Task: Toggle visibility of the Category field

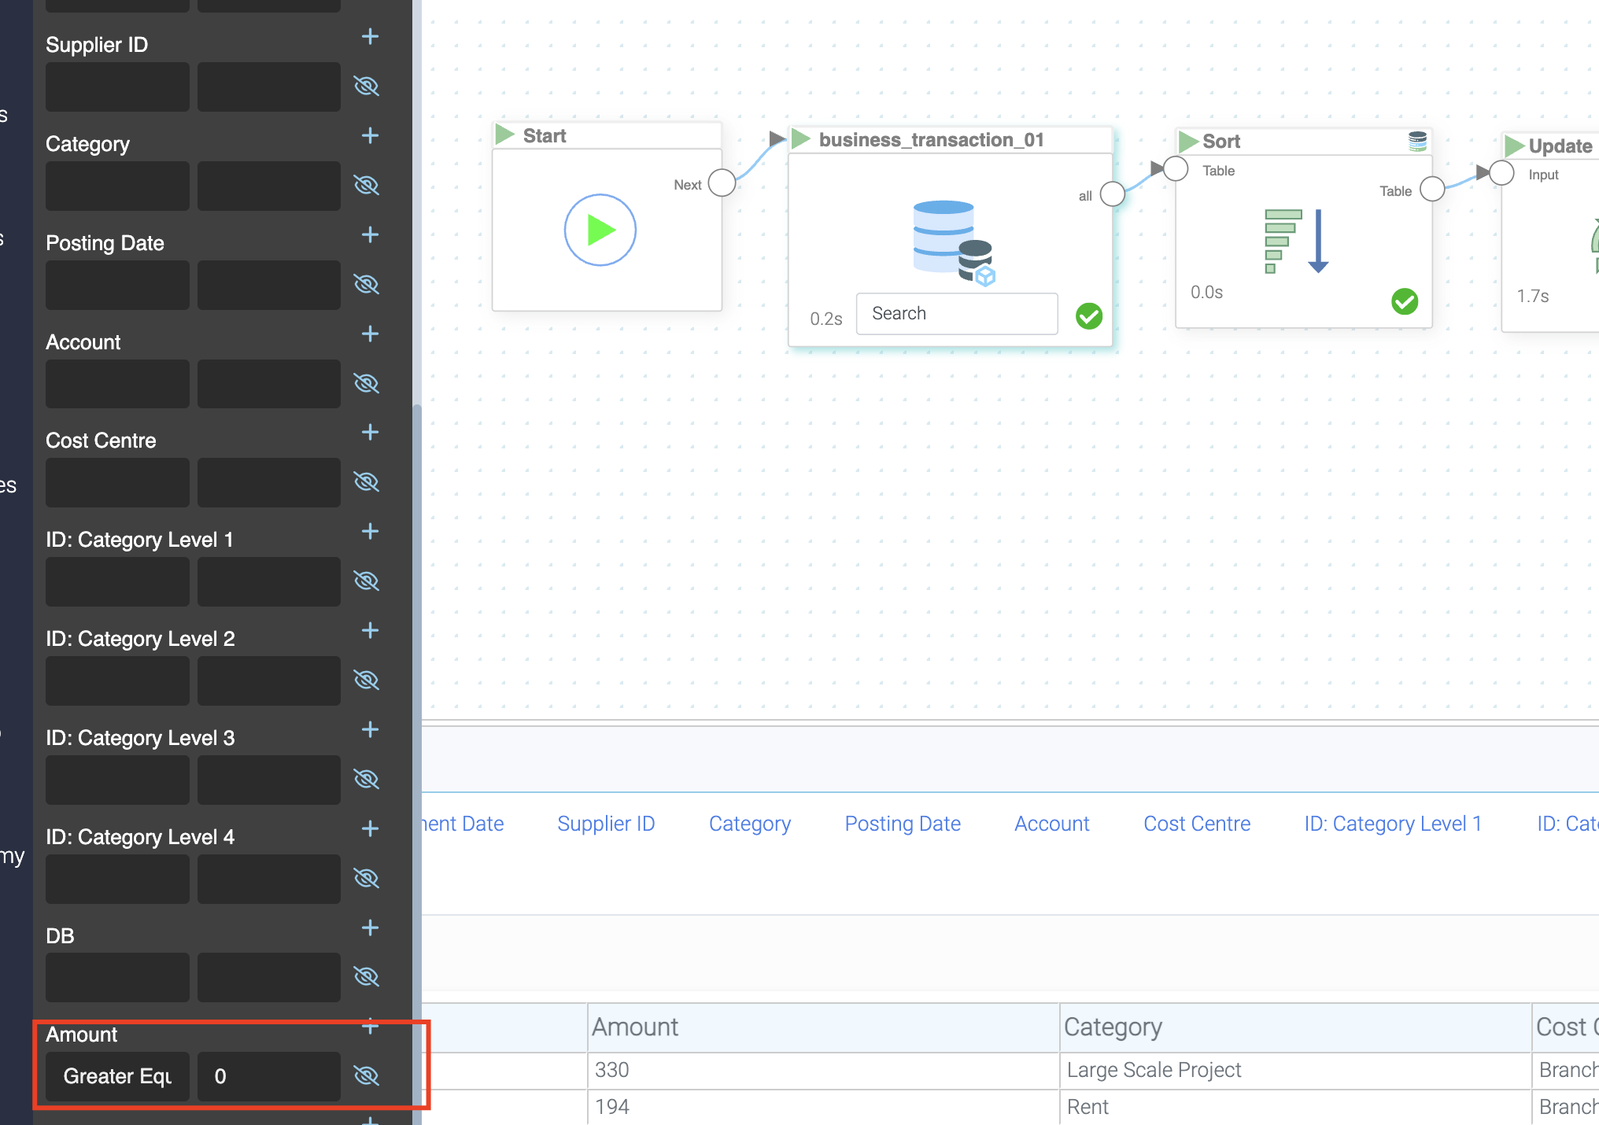Action: pos(367,185)
